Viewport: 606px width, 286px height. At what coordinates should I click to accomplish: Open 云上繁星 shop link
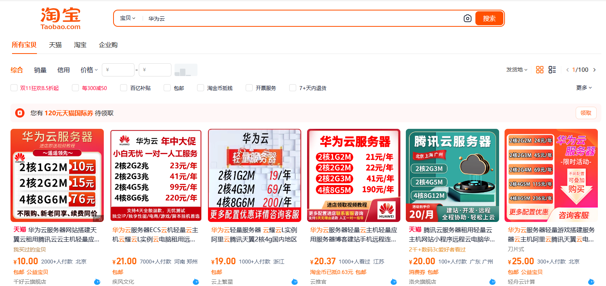222,282
